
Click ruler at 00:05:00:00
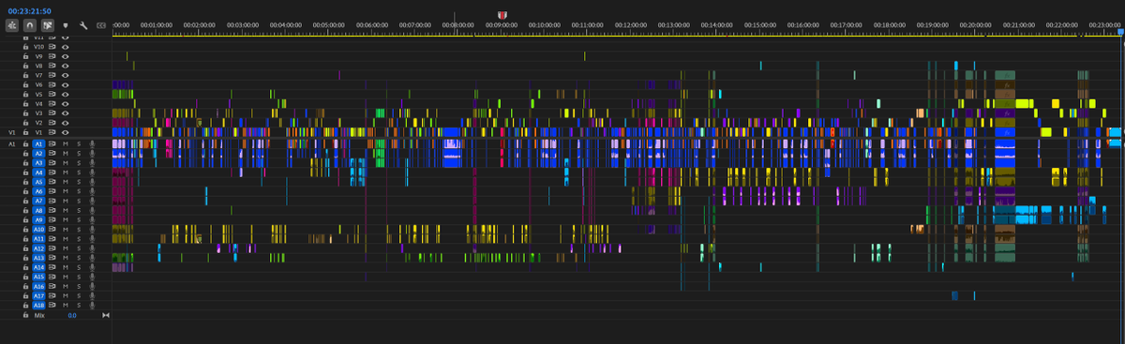[328, 25]
